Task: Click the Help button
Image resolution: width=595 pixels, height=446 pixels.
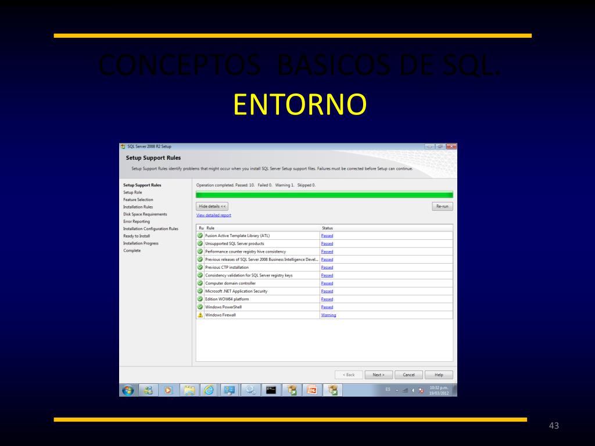Action: click(439, 375)
